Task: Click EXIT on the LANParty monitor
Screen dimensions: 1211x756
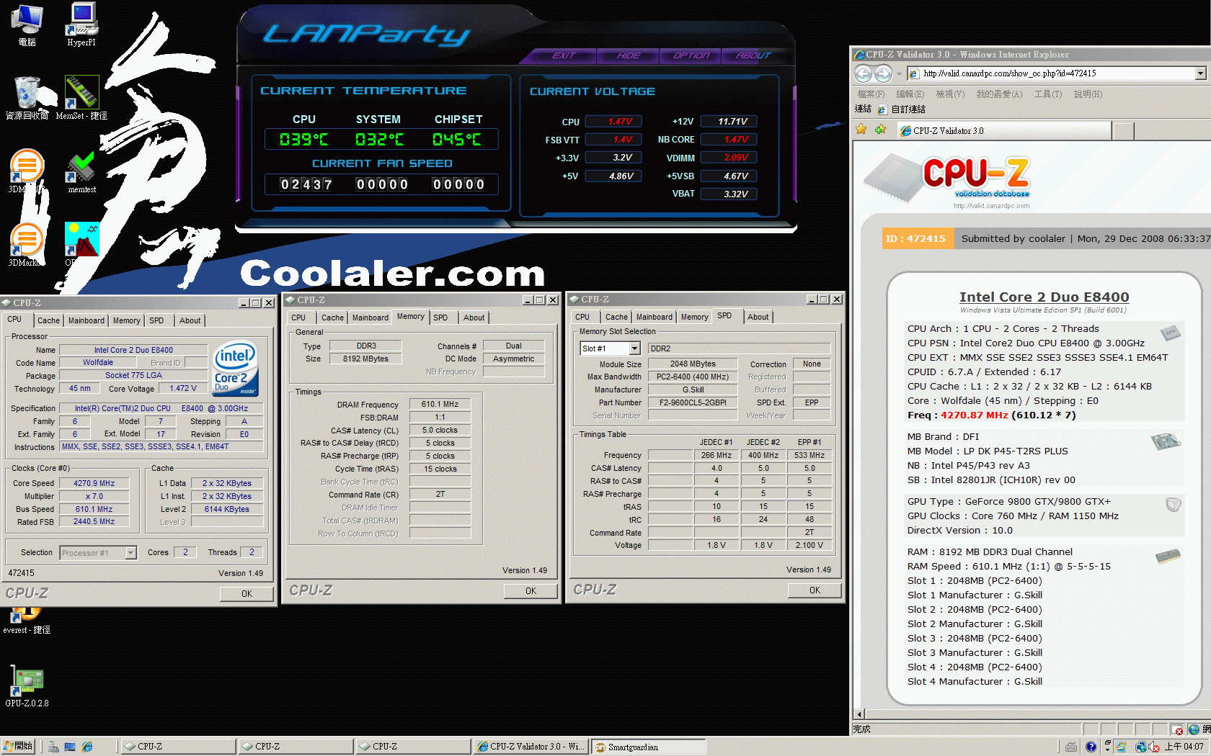Action: point(563,55)
